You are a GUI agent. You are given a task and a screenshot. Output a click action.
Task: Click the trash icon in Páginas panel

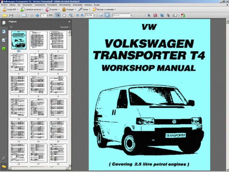pos(11,27)
